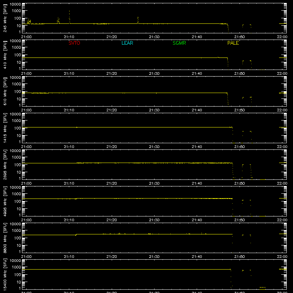293x293 pixels.
Task: Click 21:20 tick label under 410 MHz plot
Action: [112, 74]
